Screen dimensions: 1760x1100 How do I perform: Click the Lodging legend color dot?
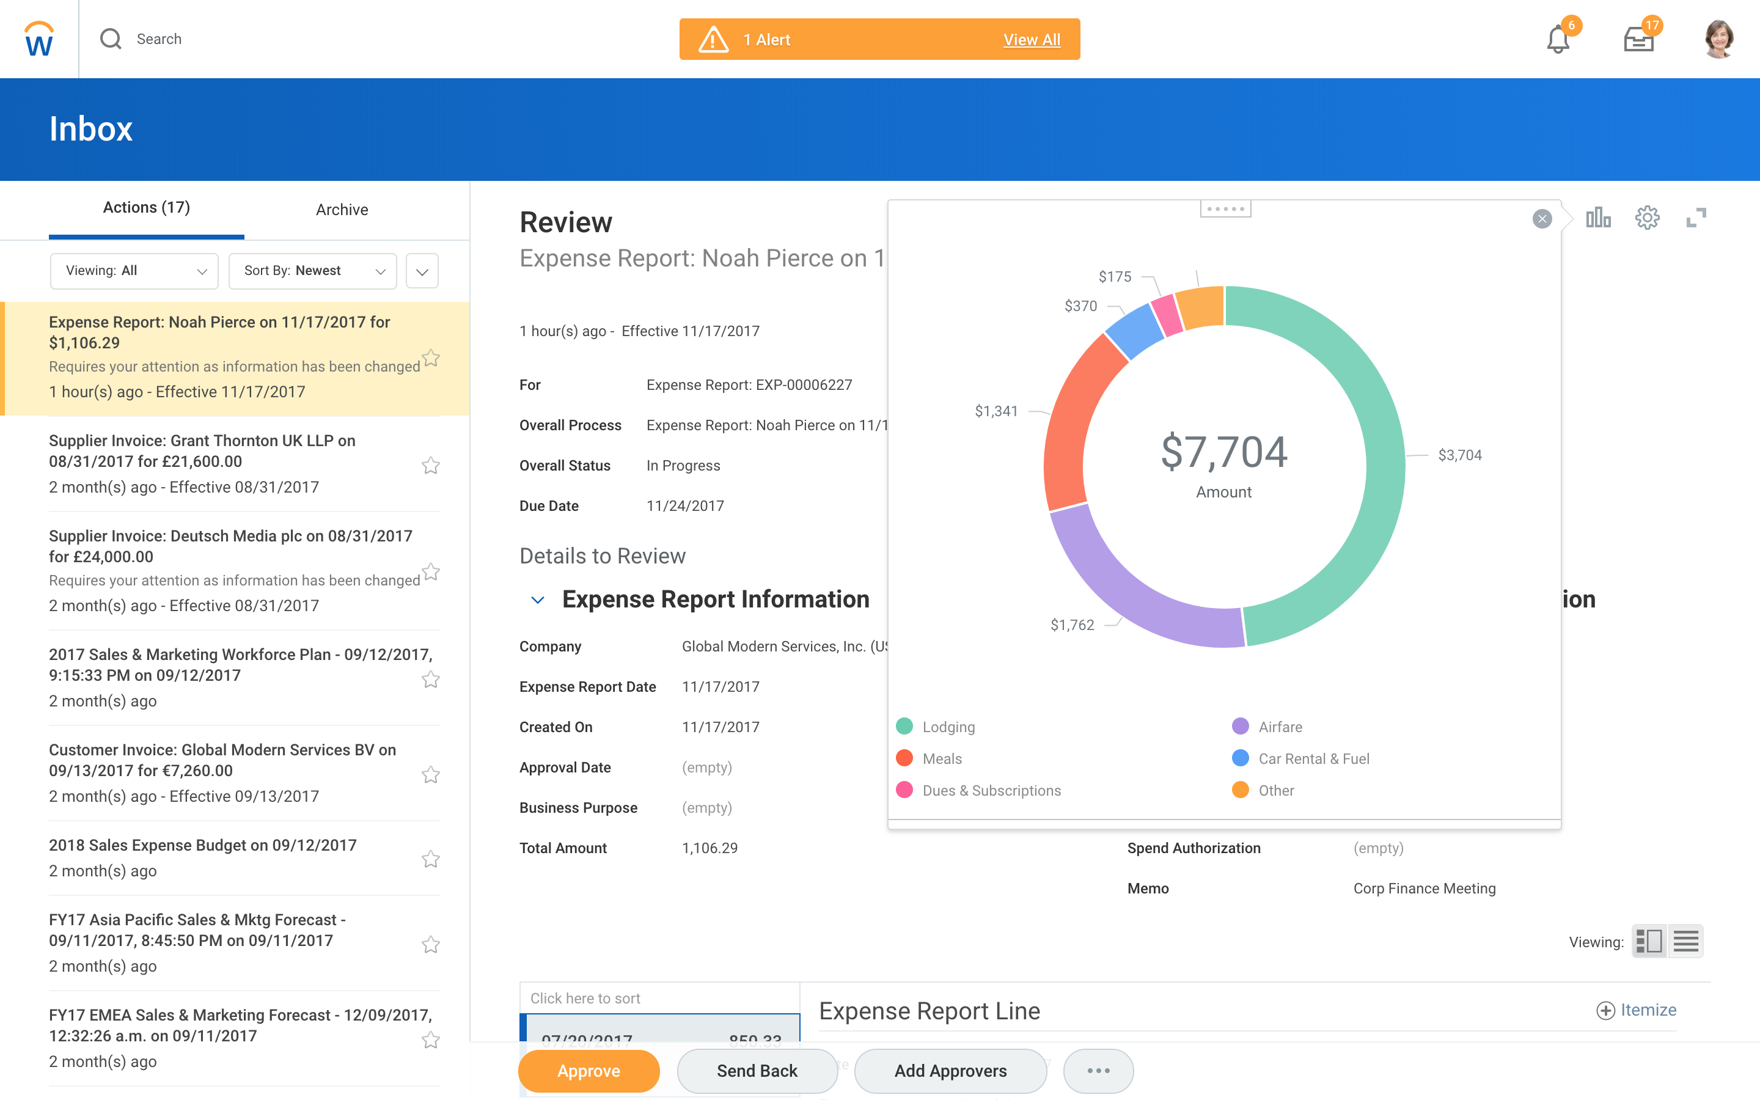904,726
